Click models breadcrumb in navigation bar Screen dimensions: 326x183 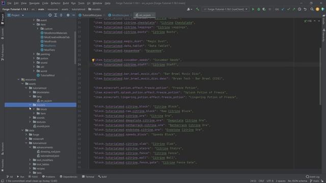(x=94, y=9)
